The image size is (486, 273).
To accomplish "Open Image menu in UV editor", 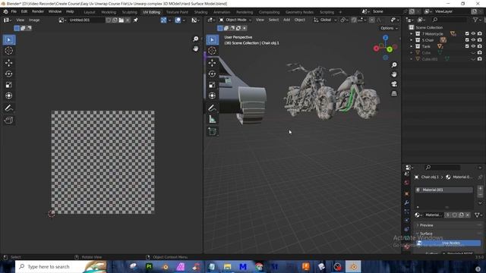I will click(34, 20).
